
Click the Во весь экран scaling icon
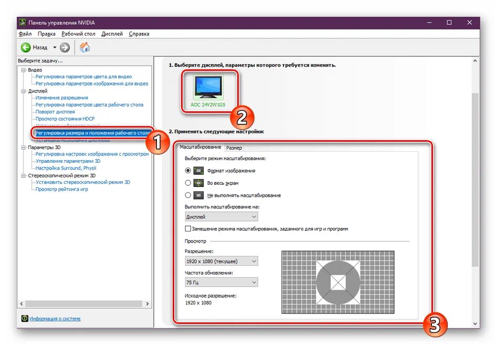coord(198,183)
